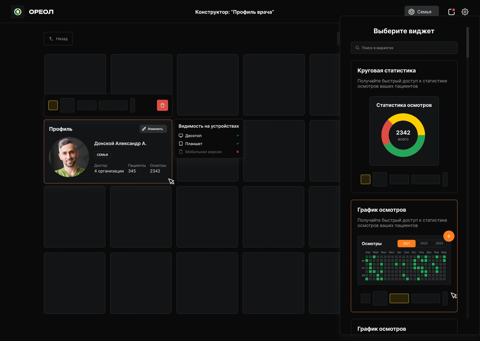
Task: Delete the widget using the red trash icon
Action: pos(162,105)
